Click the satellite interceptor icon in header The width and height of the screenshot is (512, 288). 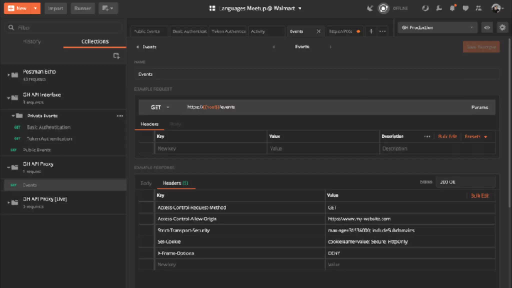(x=370, y=8)
